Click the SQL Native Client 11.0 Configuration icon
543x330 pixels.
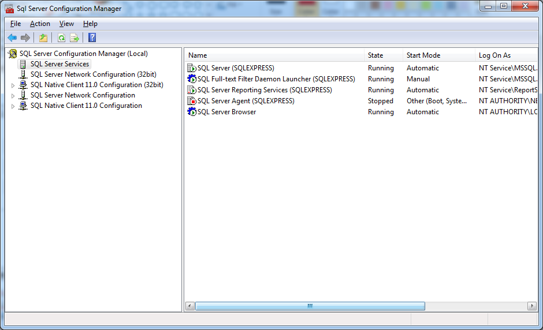tap(23, 106)
